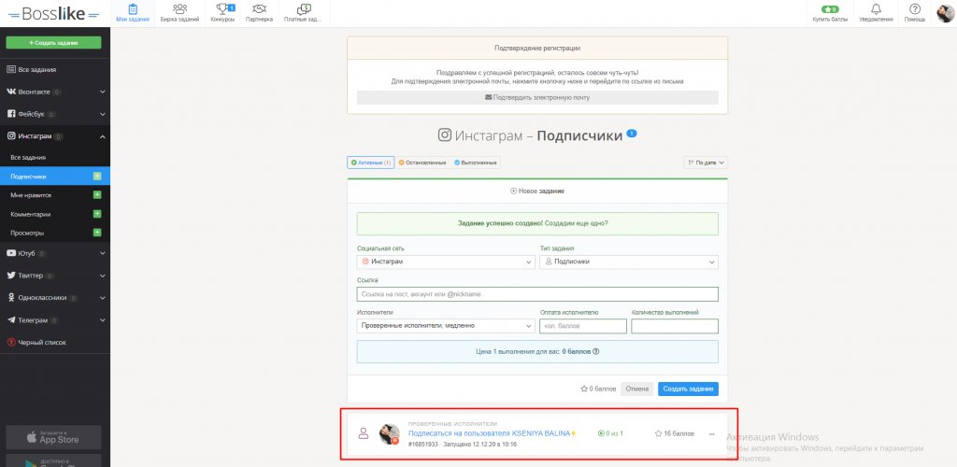Click Подтвердить электронную почту button
957x467 pixels.
[537, 97]
